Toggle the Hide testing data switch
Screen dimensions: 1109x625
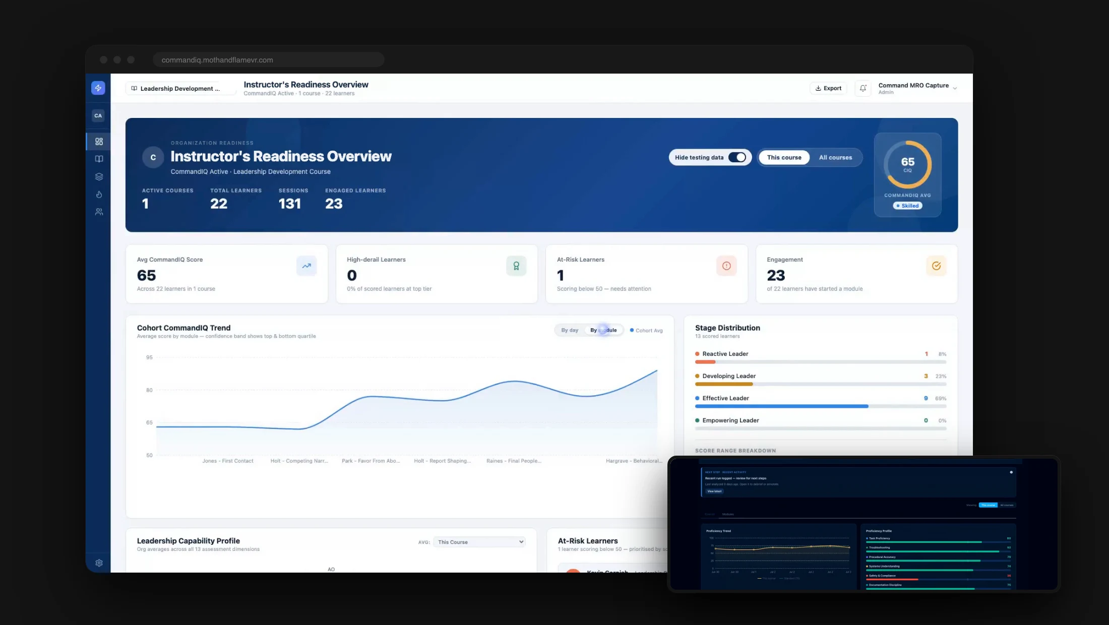[737, 157]
